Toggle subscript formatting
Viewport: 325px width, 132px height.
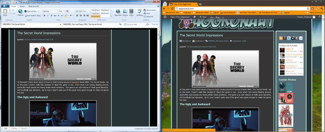coord(58,15)
